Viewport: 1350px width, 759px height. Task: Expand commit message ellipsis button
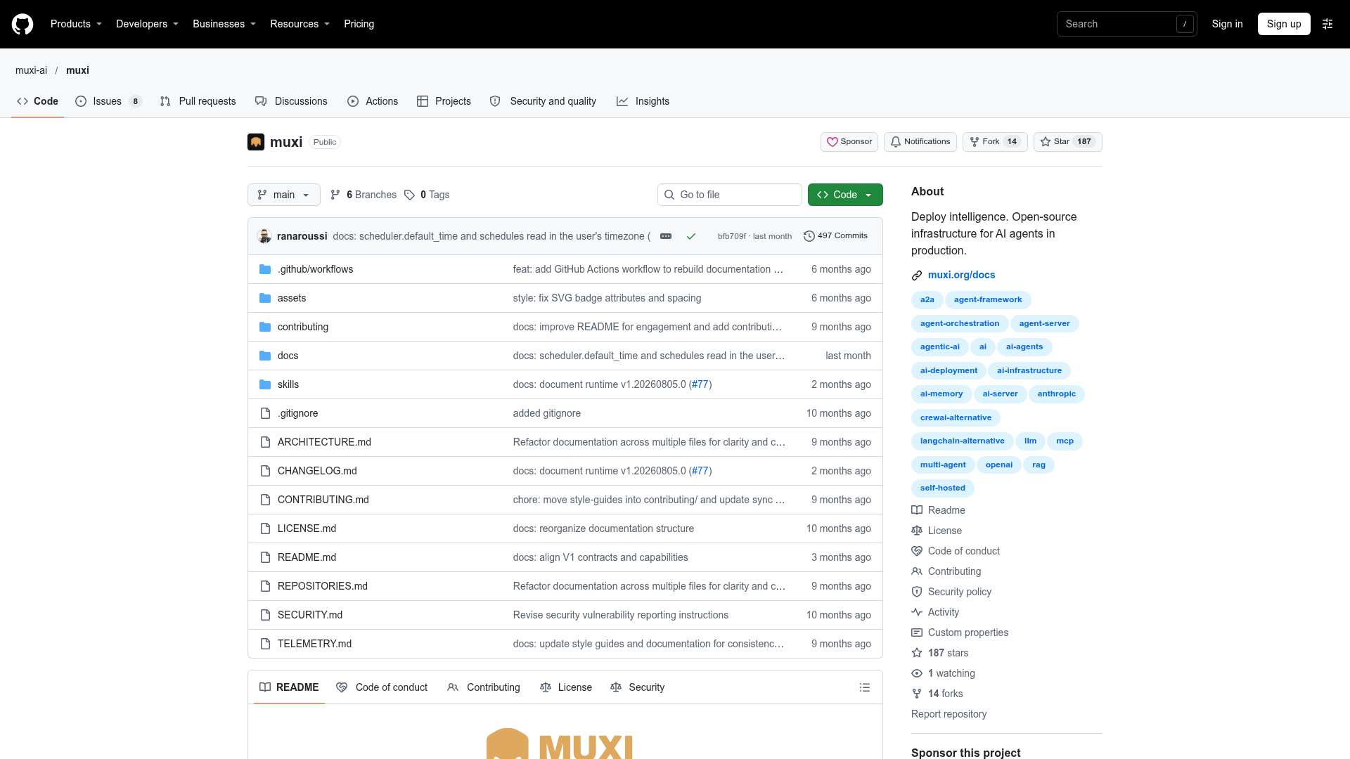pos(666,236)
